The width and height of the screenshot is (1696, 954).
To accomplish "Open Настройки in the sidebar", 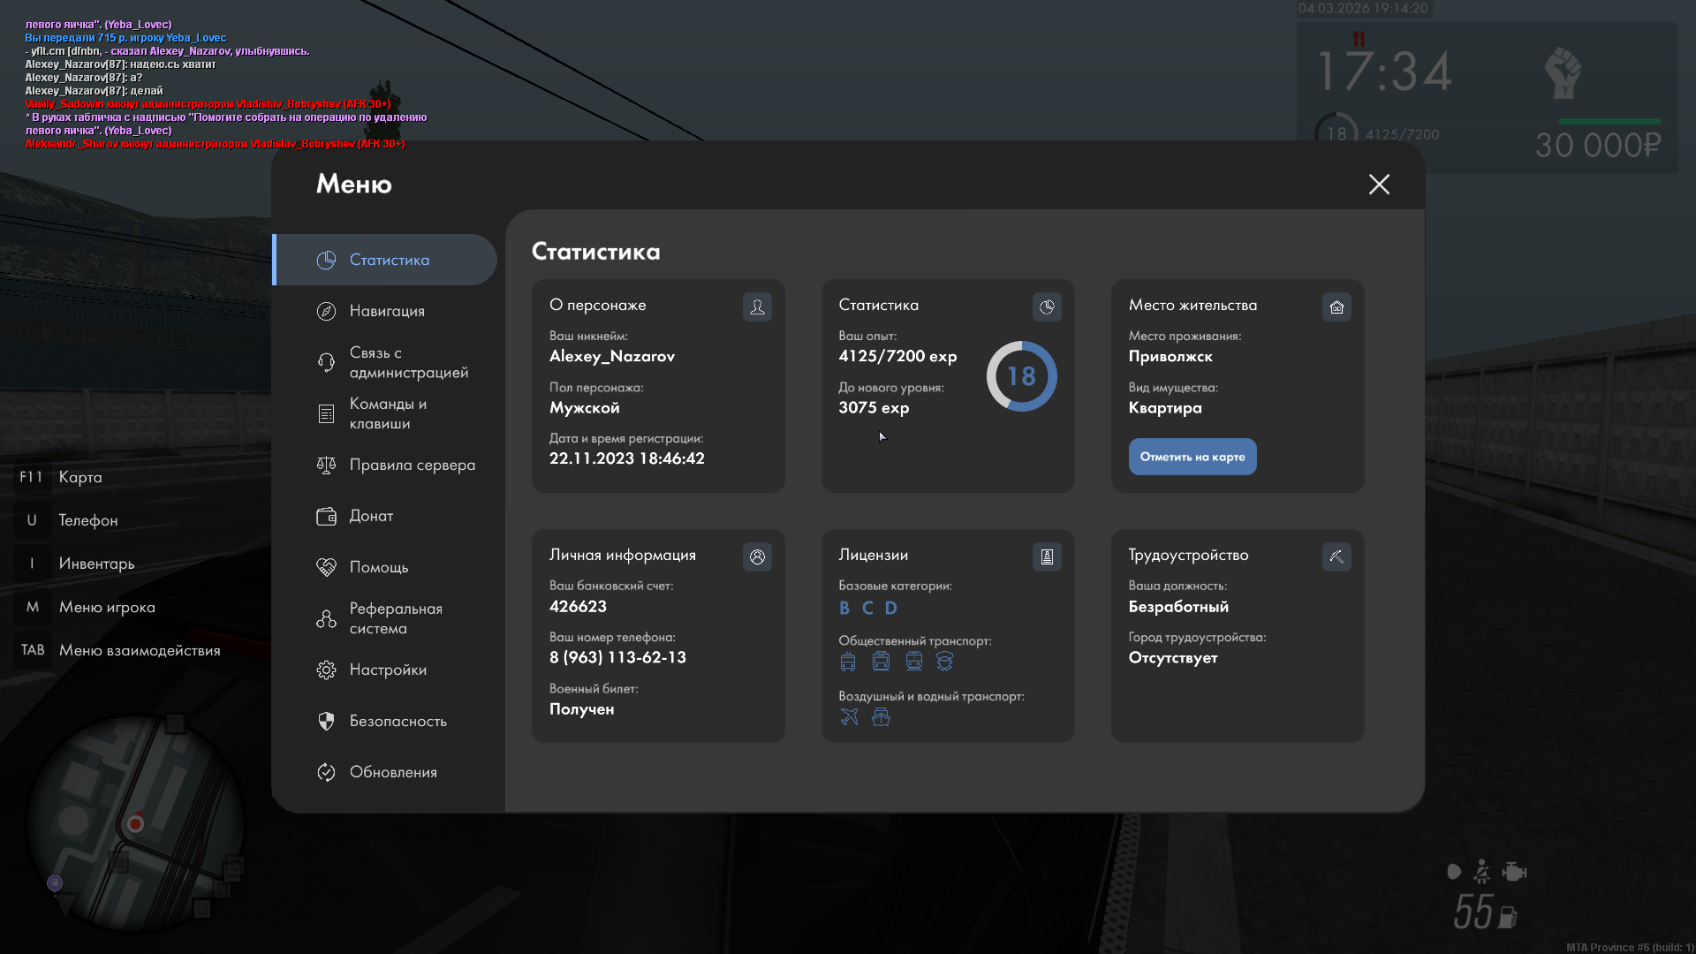I will [x=388, y=670].
